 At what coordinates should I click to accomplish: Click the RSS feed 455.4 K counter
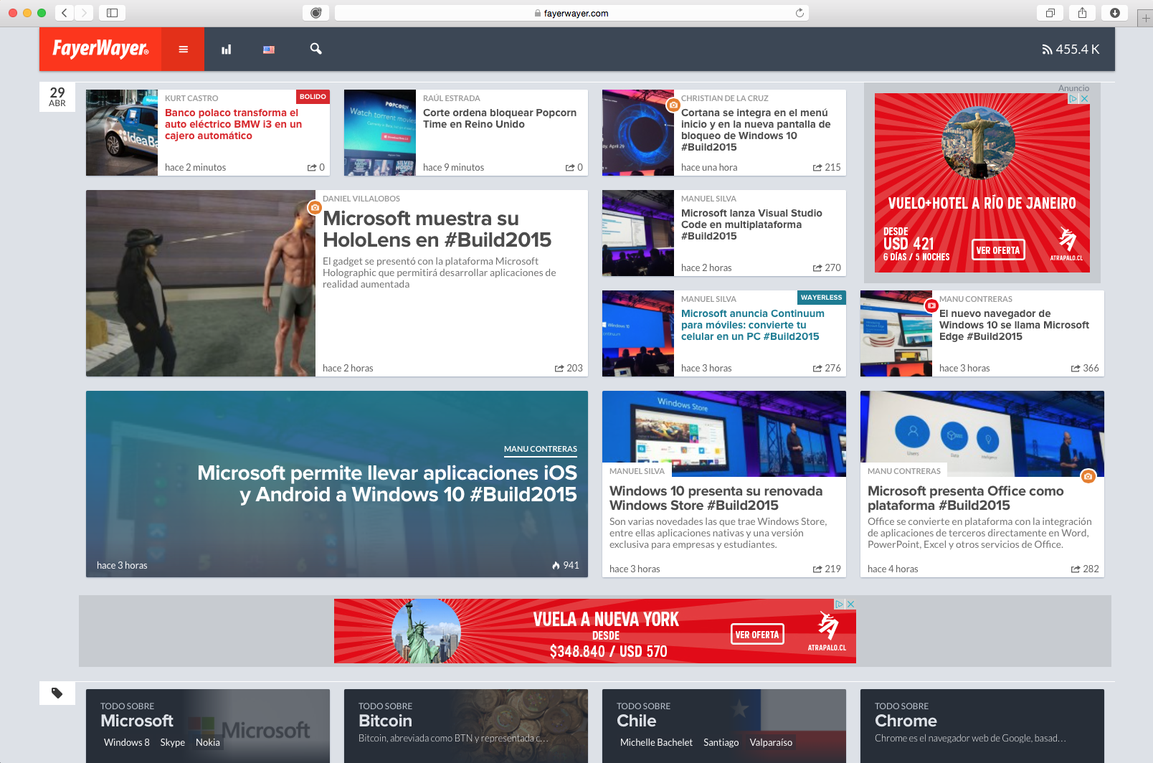point(1071,49)
